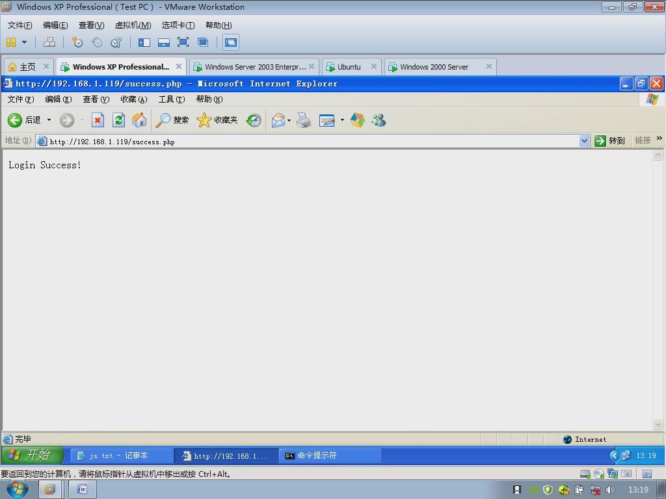Switch to js.txt 记事本 taskbar button

click(121, 455)
